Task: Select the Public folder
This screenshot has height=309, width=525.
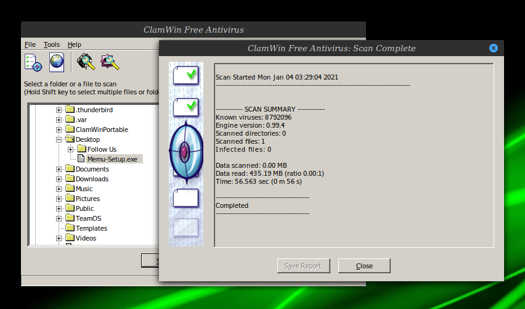Action: click(x=84, y=209)
